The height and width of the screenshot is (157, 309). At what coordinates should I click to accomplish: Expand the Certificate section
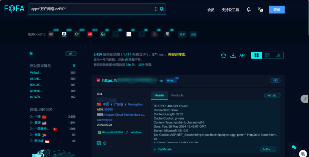162,149
